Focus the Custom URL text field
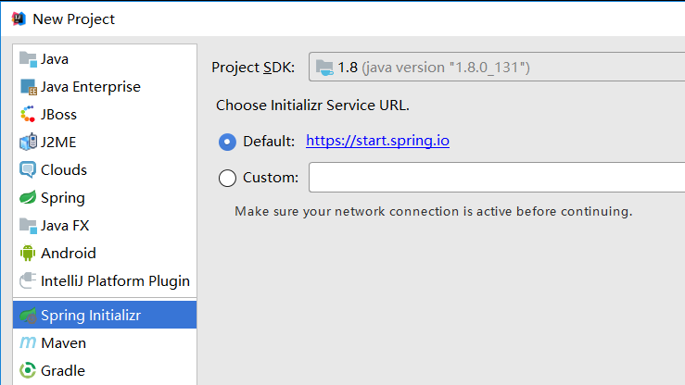This screenshot has height=385, width=685. point(497,177)
